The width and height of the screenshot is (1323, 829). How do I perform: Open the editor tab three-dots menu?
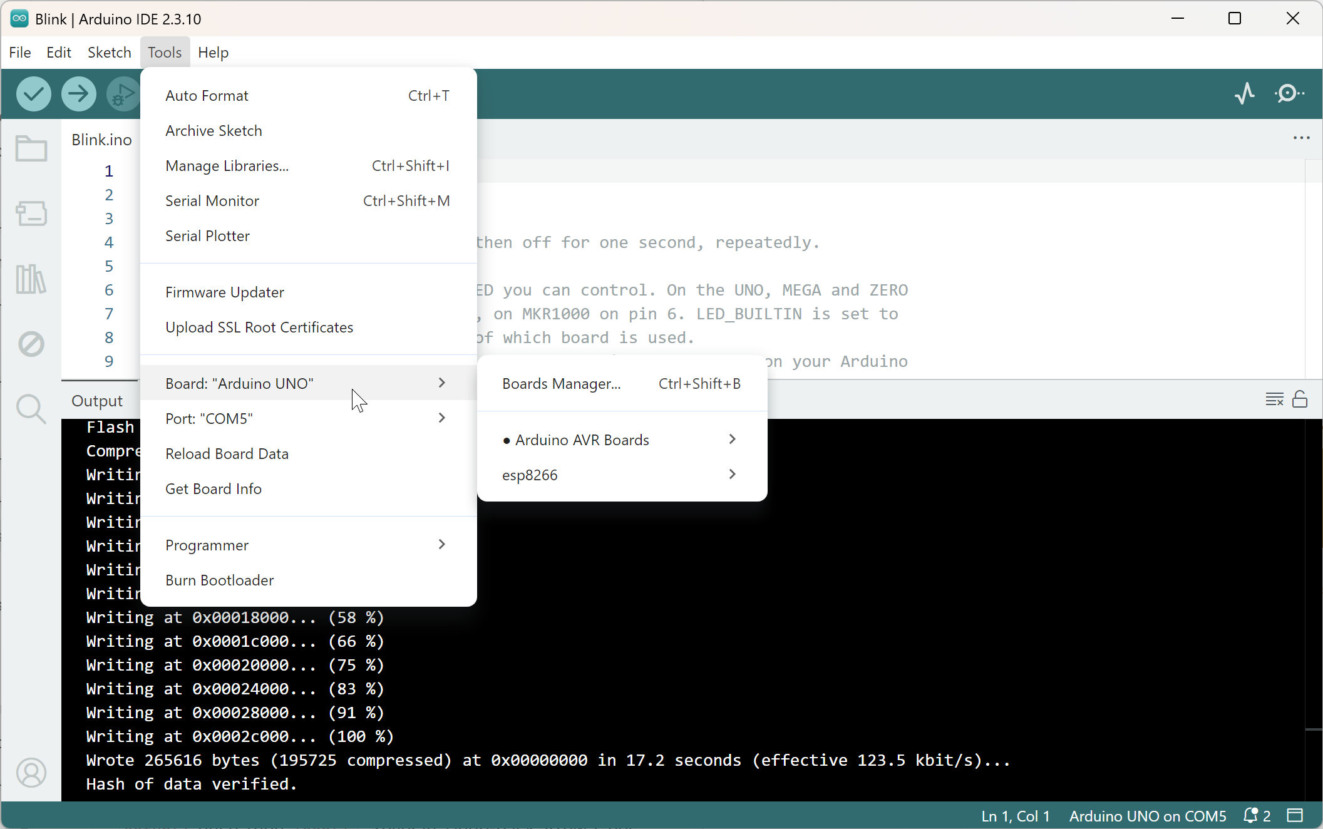[x=1302, y=138]
